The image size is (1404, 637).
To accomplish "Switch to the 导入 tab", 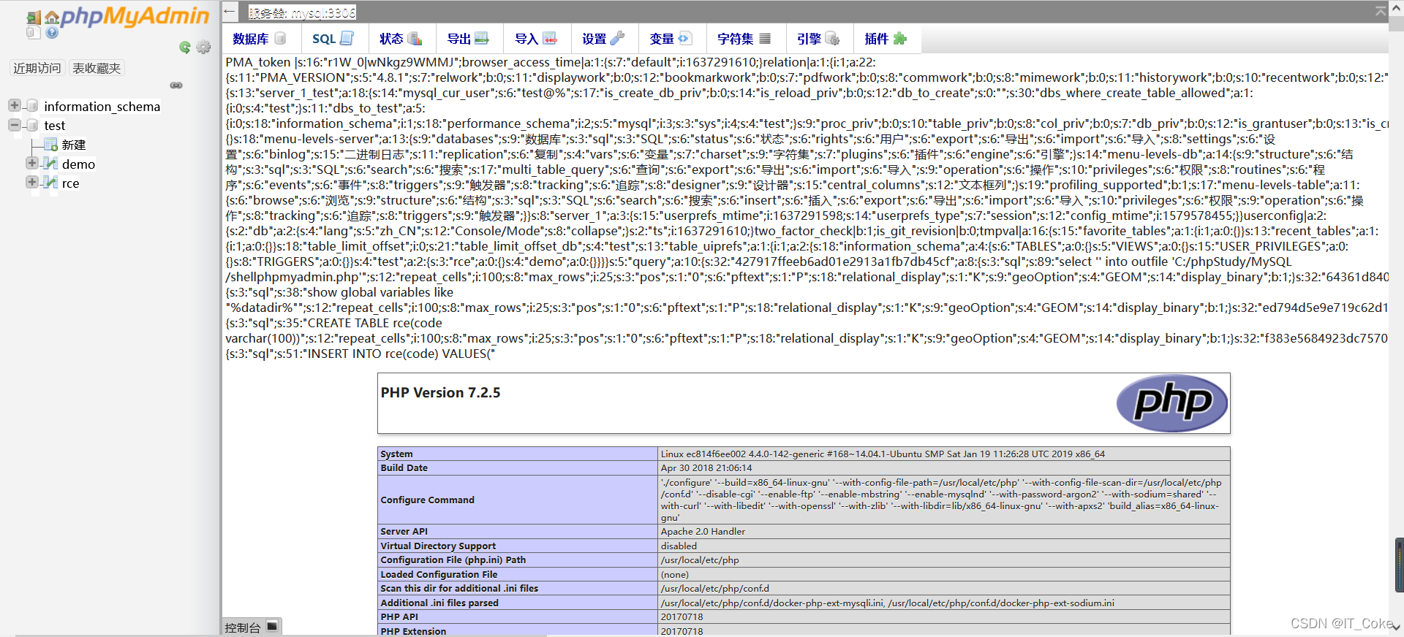I will [536, 39].
